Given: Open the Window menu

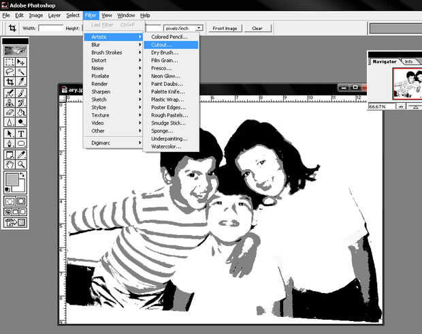Looking at the screenshot, I should click(x=126, y=16).
